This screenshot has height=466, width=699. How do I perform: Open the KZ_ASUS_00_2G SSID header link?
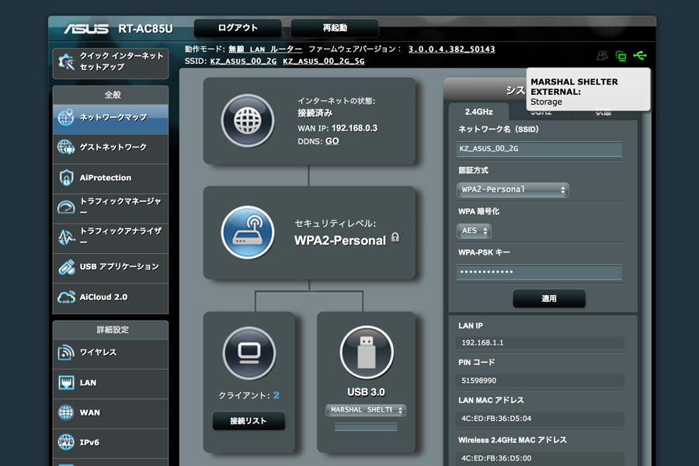click(243, 61)
